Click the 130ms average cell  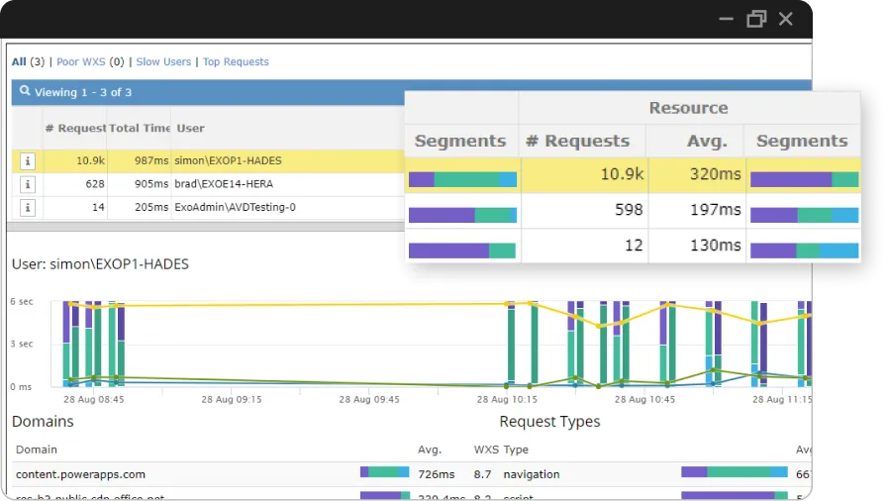pyautogui.click(x=716, y=246)
